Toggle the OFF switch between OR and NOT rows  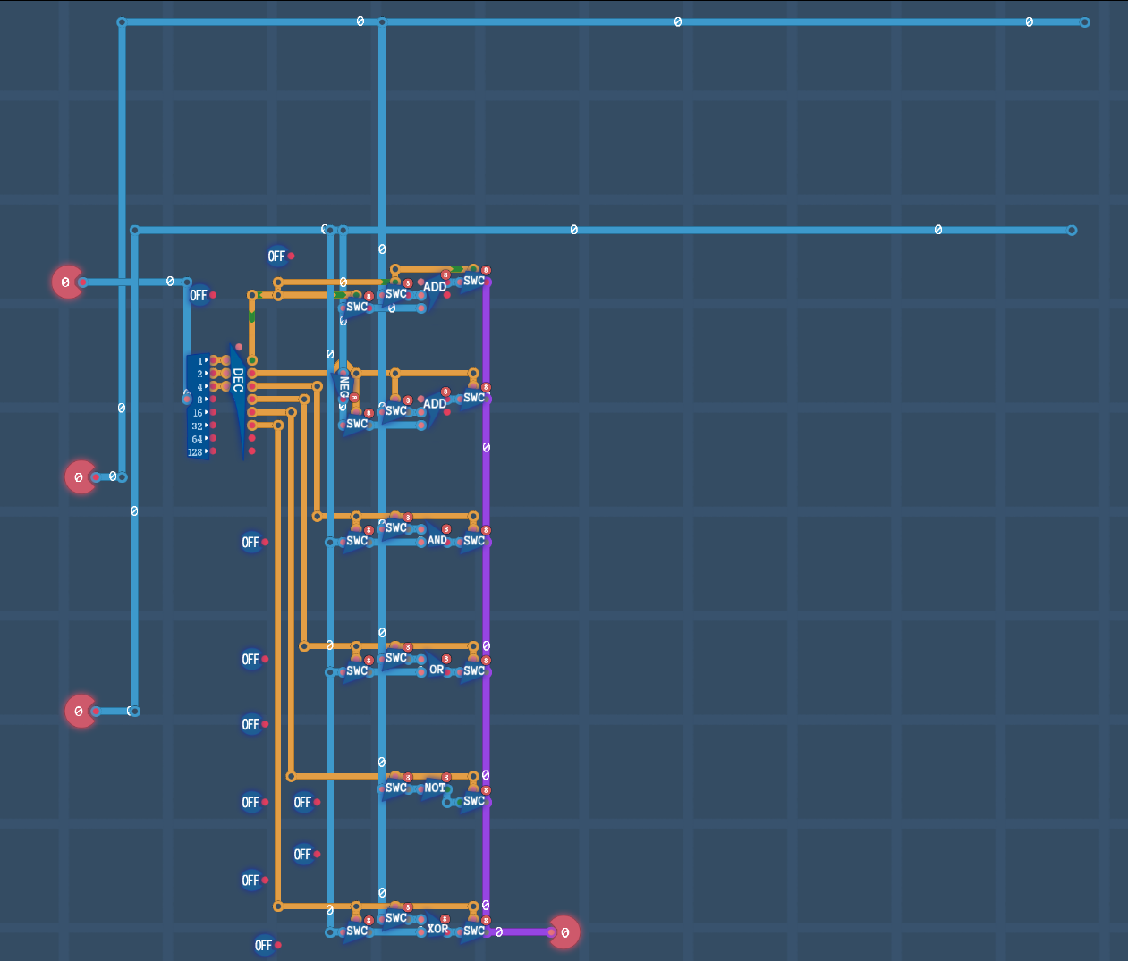(x=253, y=724)
